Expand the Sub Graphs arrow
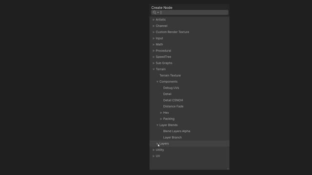312x175 pixels. (x=154, y=63)
